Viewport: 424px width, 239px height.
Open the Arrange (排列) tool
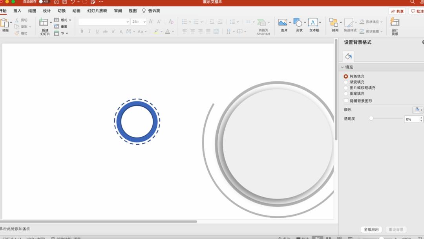click(334, 23)
